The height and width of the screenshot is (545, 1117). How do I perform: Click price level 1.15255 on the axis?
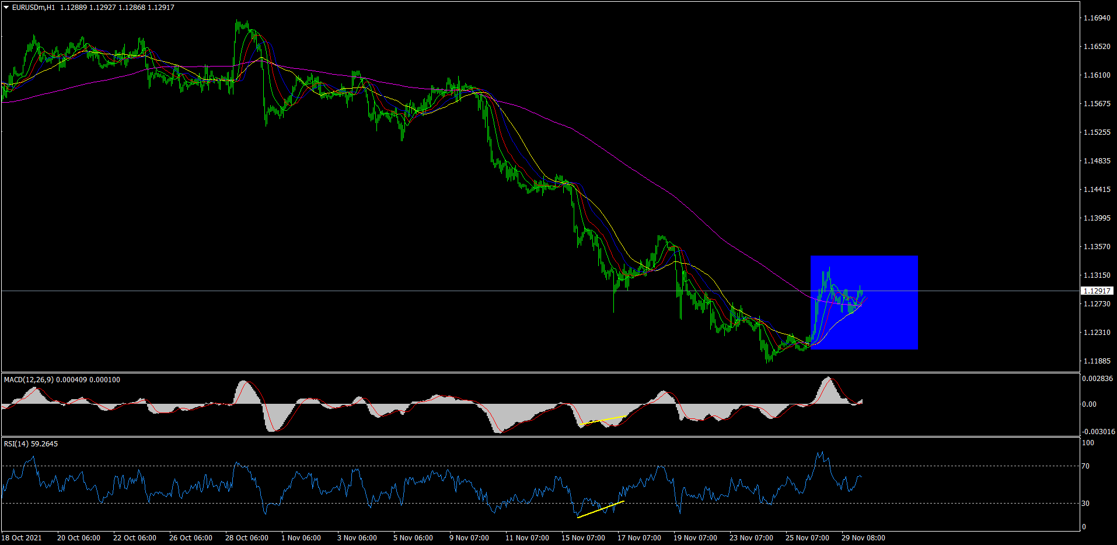click(1097, 132)
